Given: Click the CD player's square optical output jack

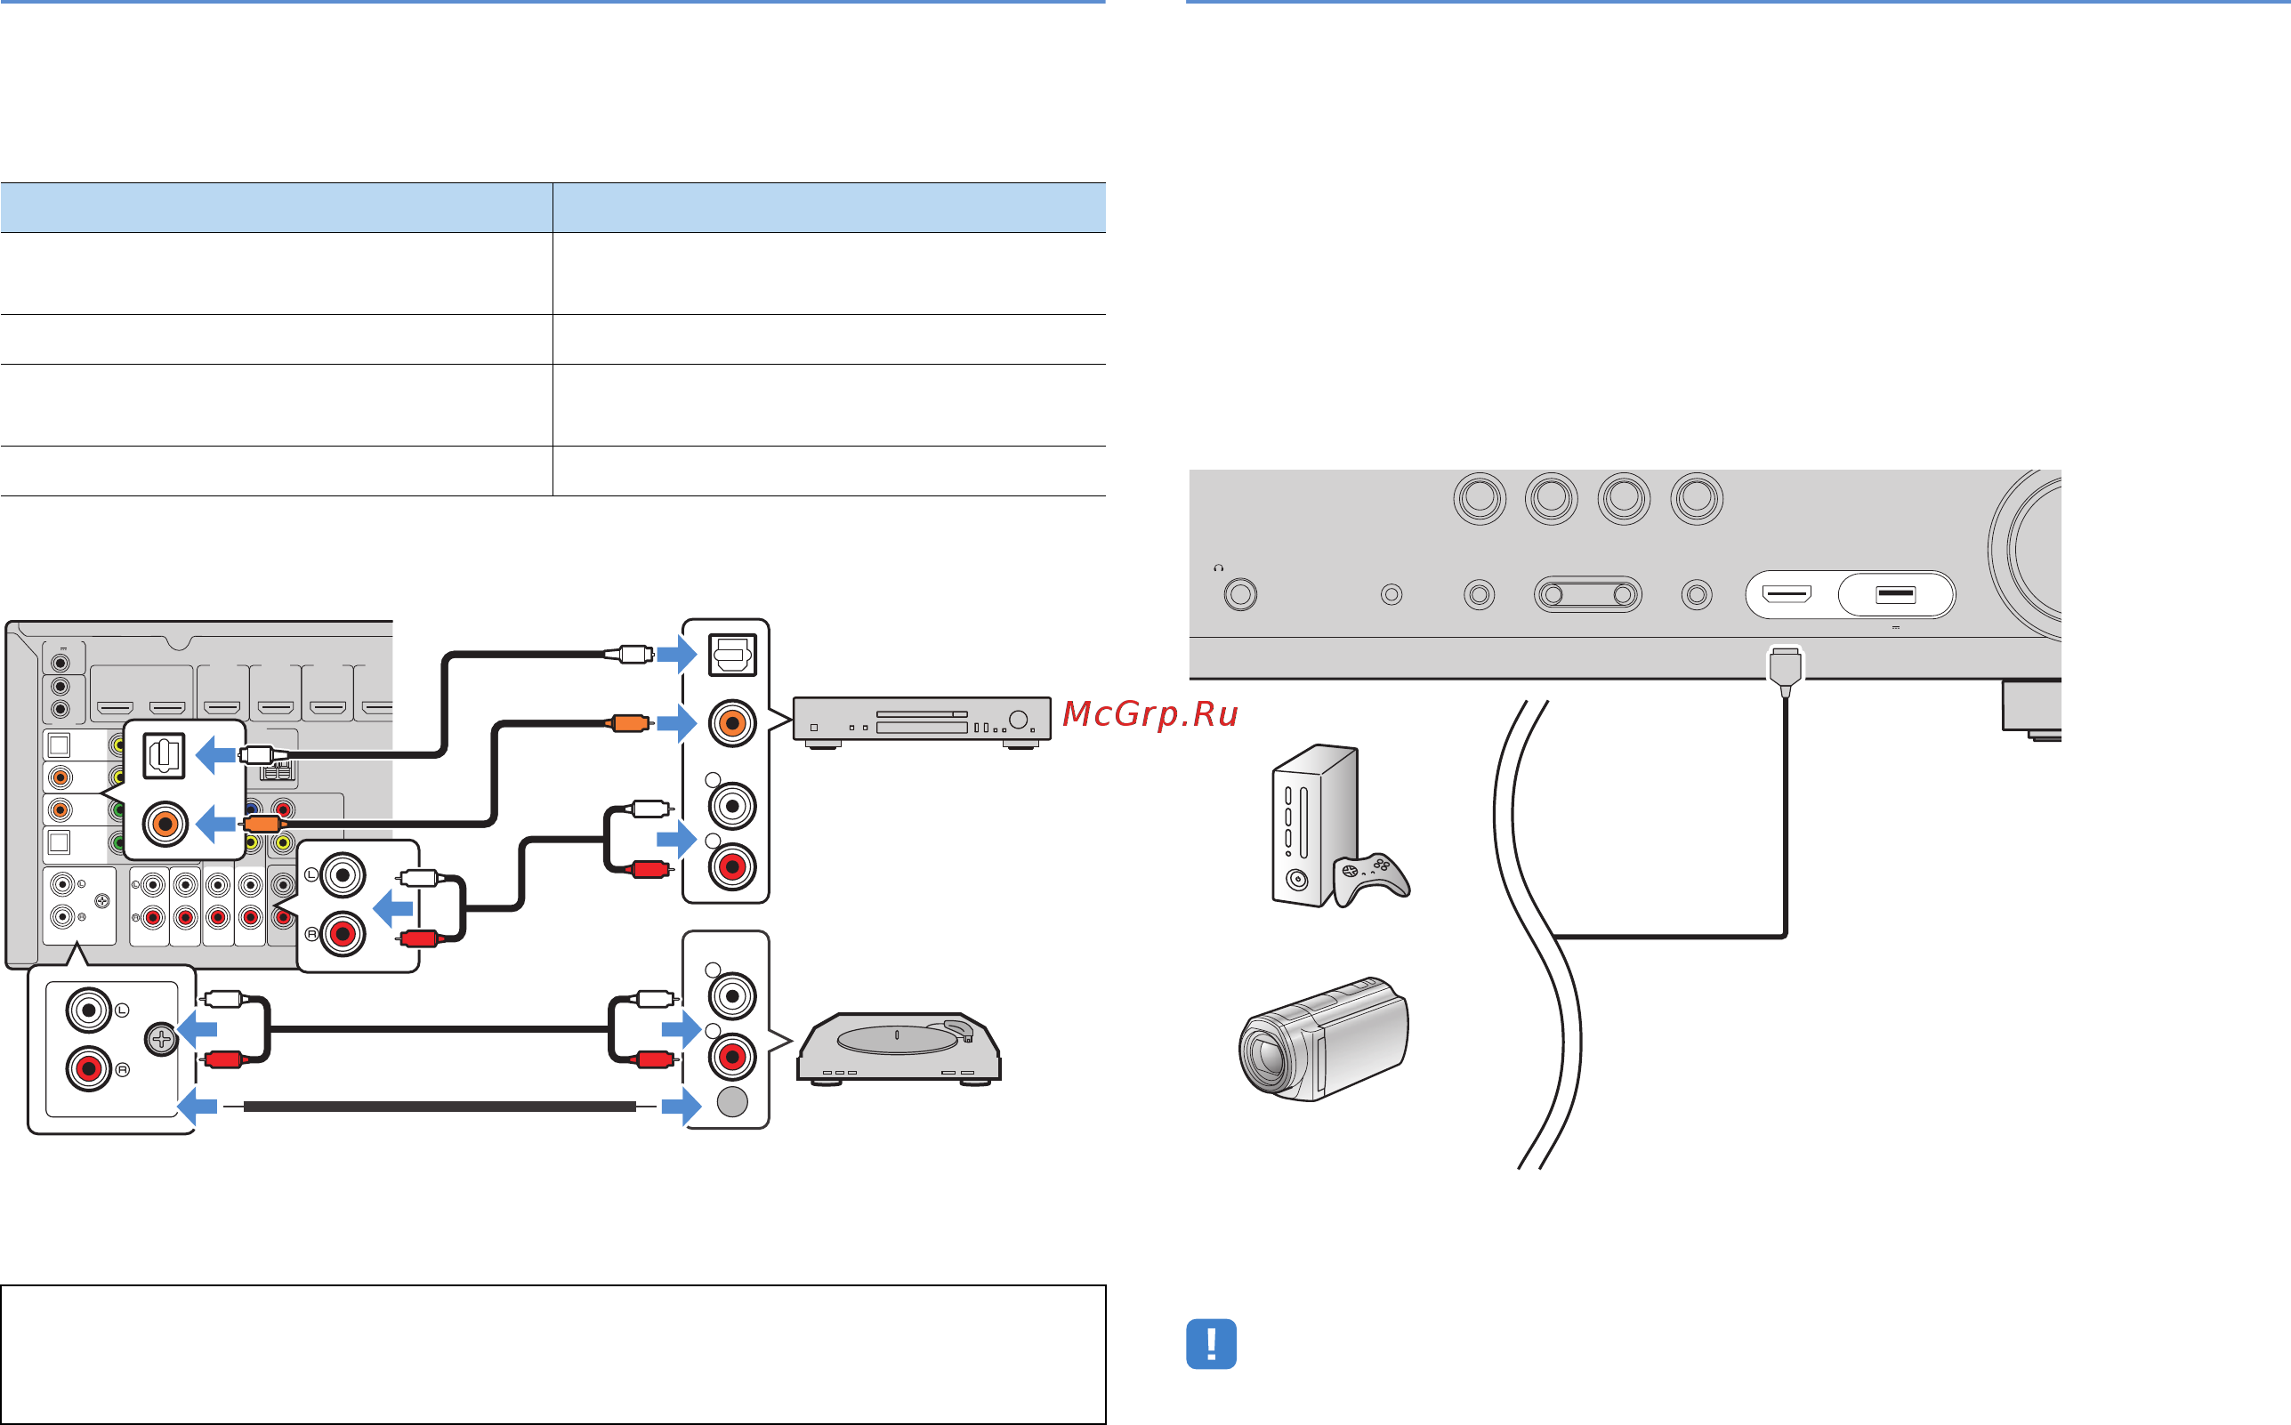Looking at the screenshot, I should click(x=732, y=654).
